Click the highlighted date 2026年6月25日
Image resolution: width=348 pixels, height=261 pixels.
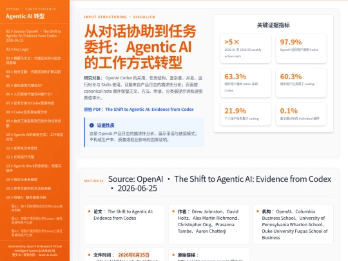tap(134, 255)
